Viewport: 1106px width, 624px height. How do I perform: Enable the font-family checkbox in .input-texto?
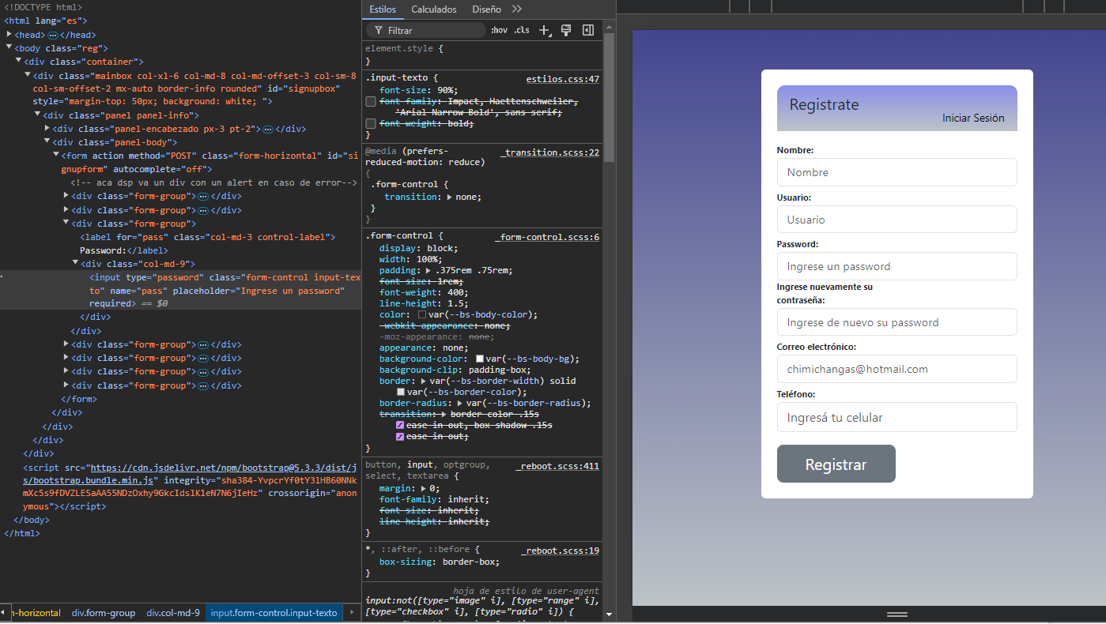(x=371, y=102)
